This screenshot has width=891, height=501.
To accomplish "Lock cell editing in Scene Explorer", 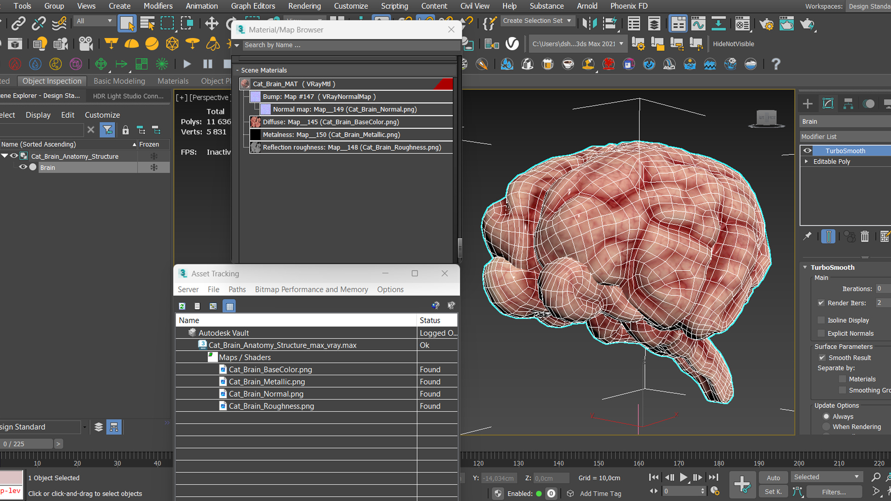I will click(x=125, y=130).
